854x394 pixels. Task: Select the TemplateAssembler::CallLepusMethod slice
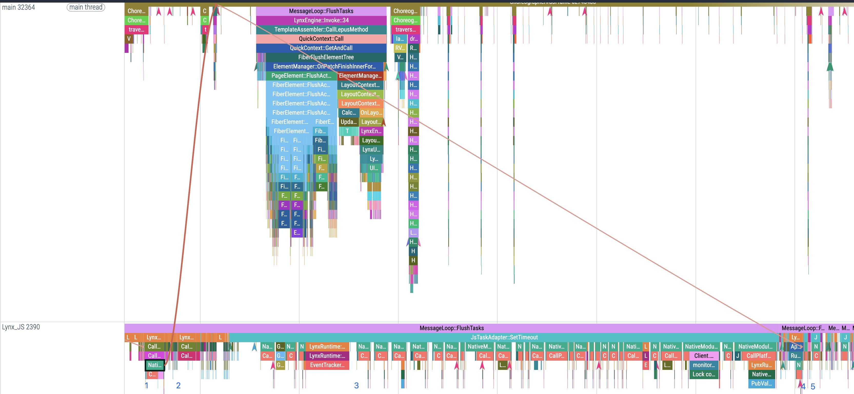pyautogui.click(x=321, y=29)
